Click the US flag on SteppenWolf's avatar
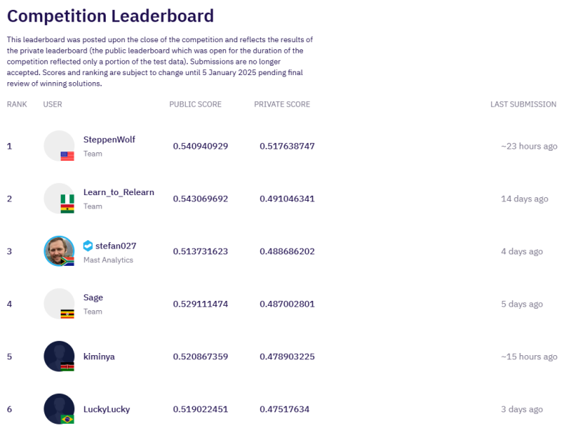 click(x=67, y=156)
